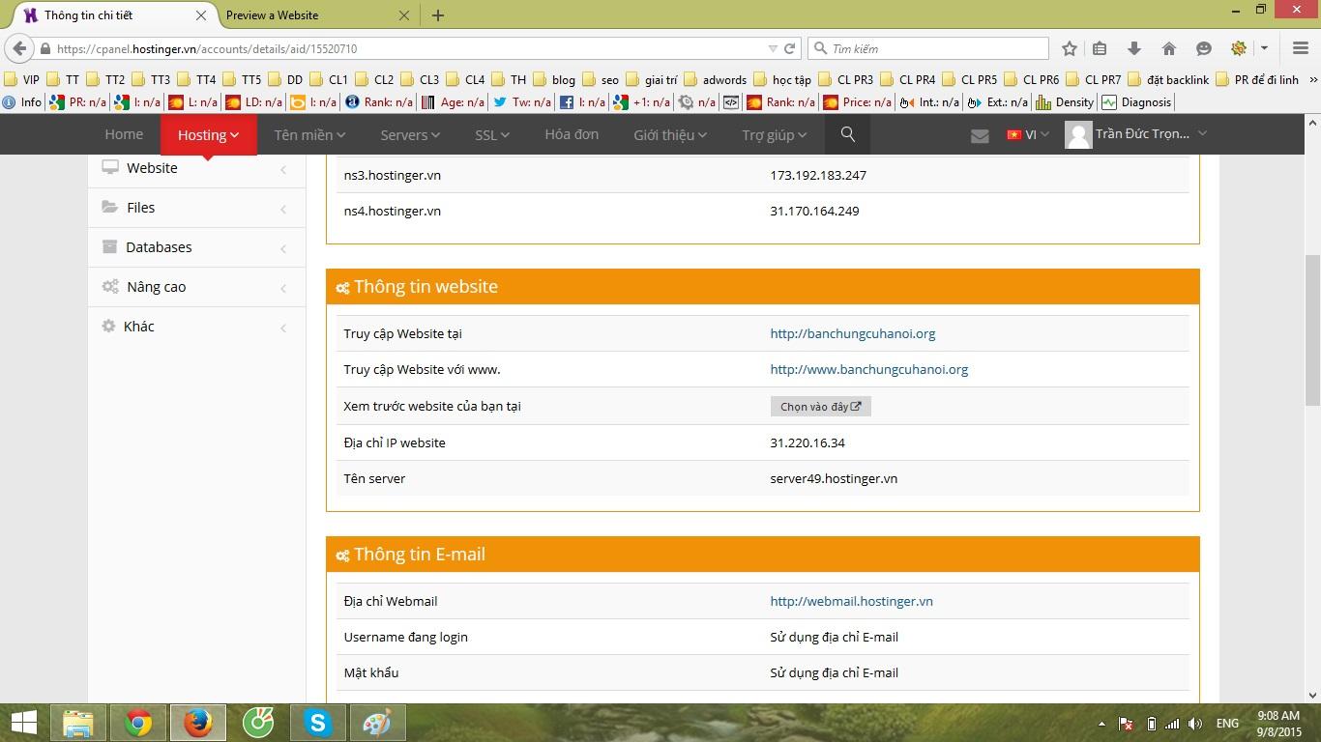Select the server49.hostinger.vn text

pos(834,478)
